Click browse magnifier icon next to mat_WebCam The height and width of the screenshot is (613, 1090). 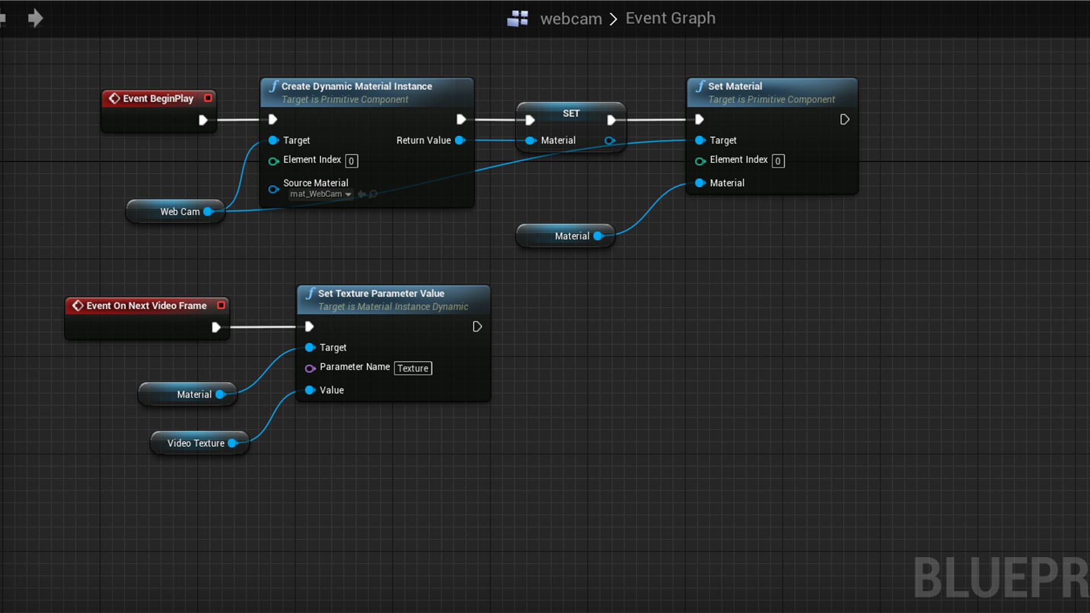pyautogui.click(x=373, y=194)
